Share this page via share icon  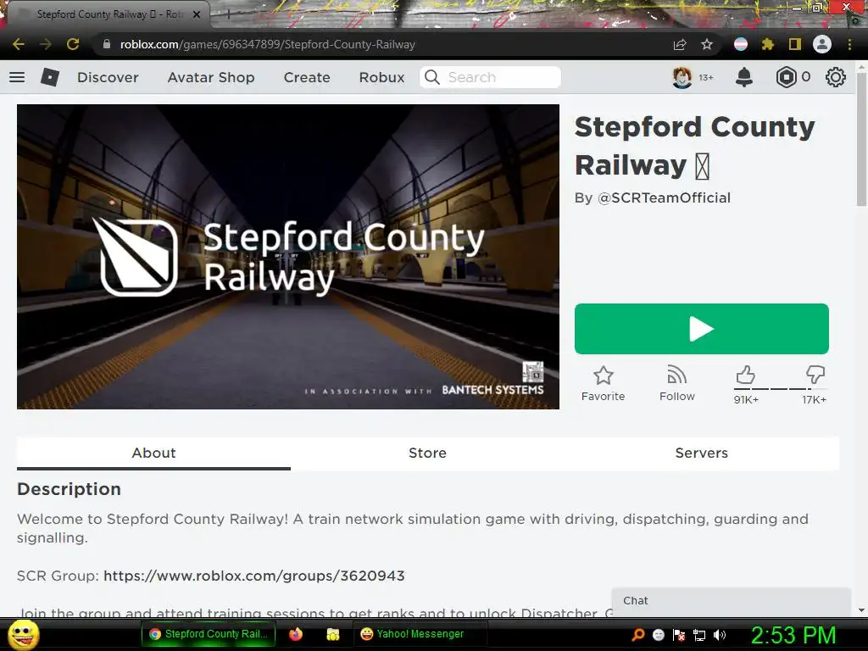click(680, 44)
